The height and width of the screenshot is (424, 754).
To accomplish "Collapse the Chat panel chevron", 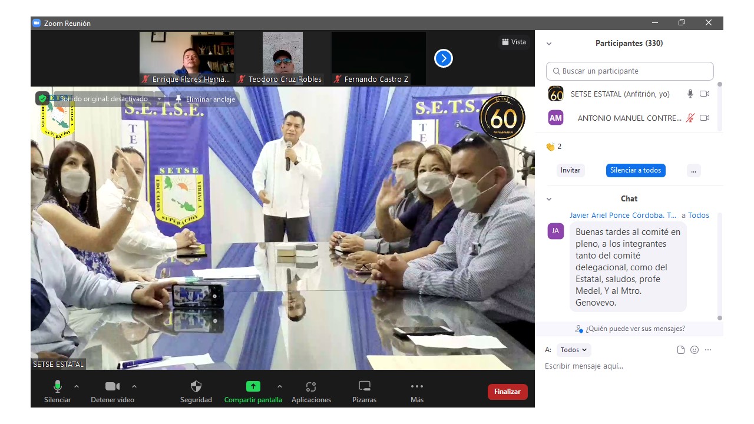I will [549, 199].
